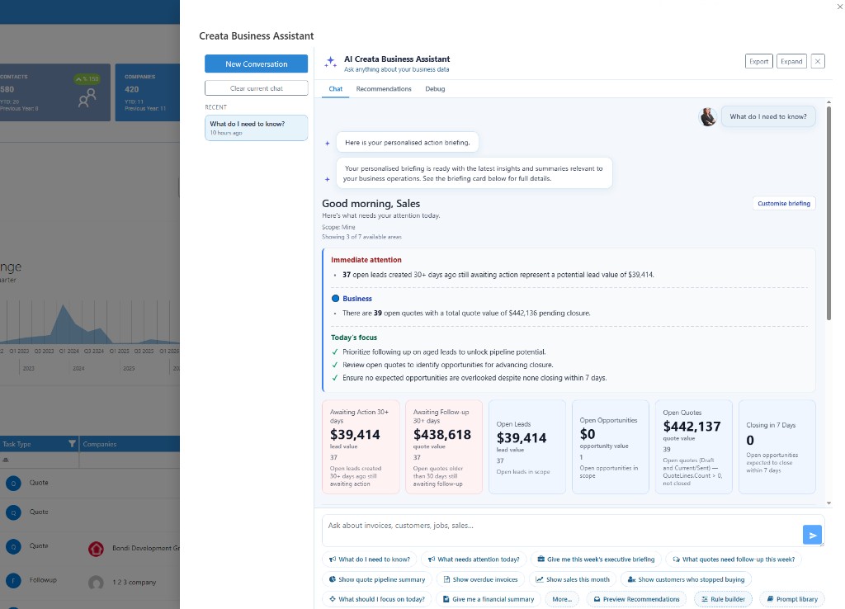Select 'Show customers who stopped buying'

(686, 579)
